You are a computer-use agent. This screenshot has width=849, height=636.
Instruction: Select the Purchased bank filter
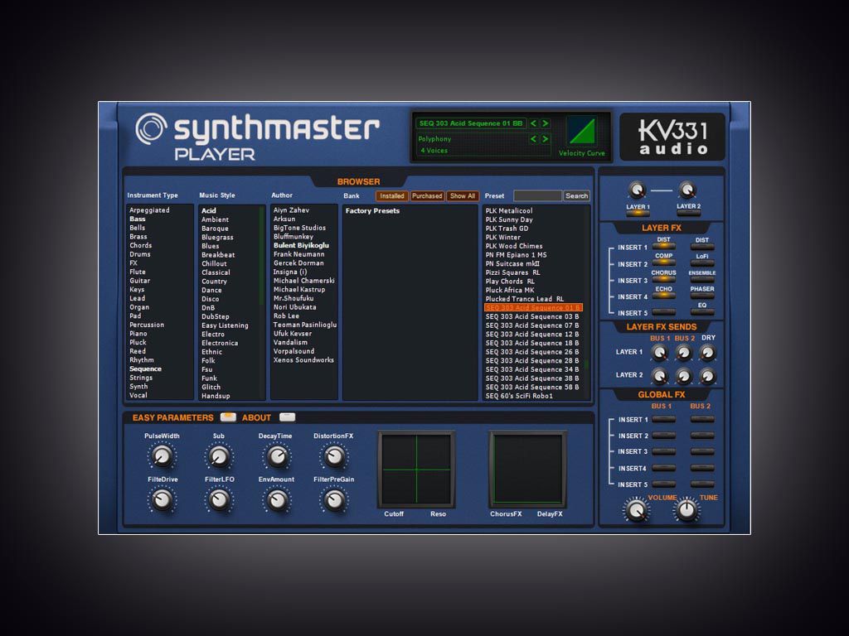click(x=427, y=195)
